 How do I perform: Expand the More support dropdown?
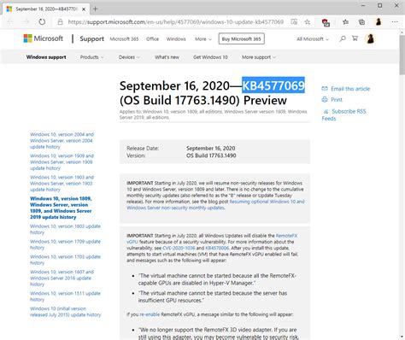[259, 57]
